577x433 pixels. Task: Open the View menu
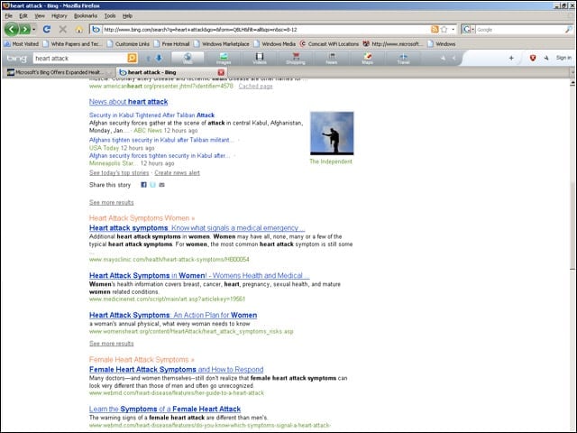click(x=40, y=16)
